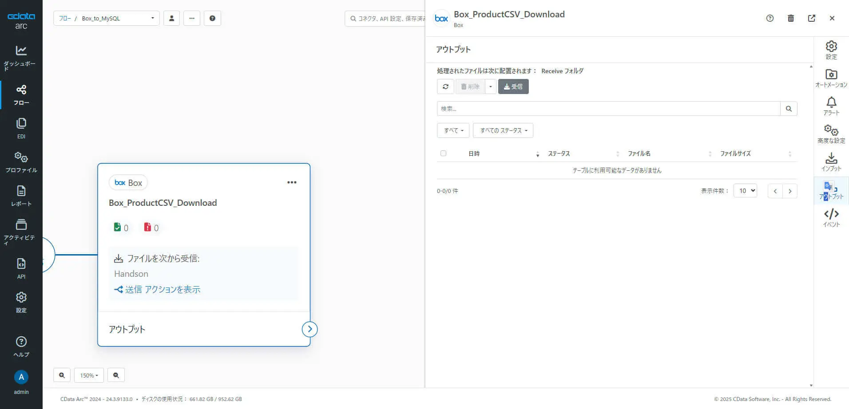
Task: Expand the delete button dropdown arrow
Action: click(x=490, y=87)
